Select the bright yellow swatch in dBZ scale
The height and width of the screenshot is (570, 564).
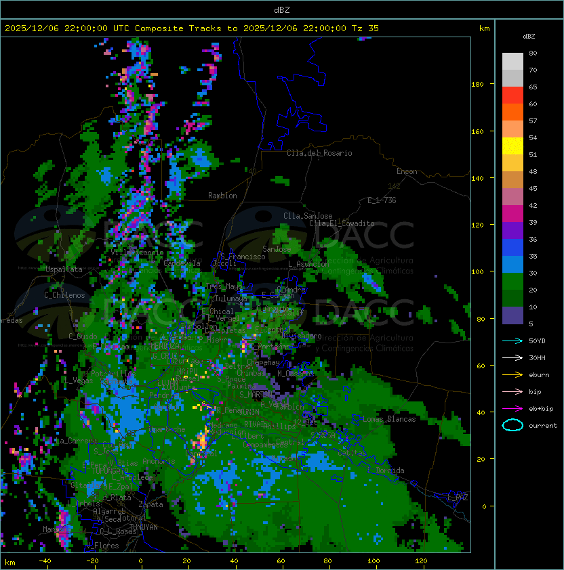512,146
